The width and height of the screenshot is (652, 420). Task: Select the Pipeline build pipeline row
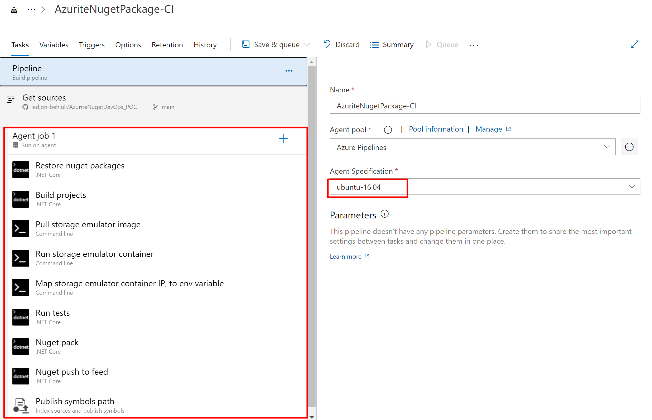[x=153, y=72]
